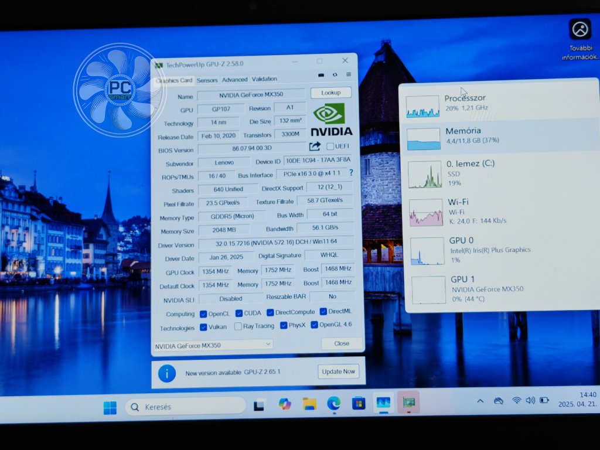Toggle the OpenGL 4.6 checkbox
The width and height of the screenshot is (600, 450).
(314, 325)
